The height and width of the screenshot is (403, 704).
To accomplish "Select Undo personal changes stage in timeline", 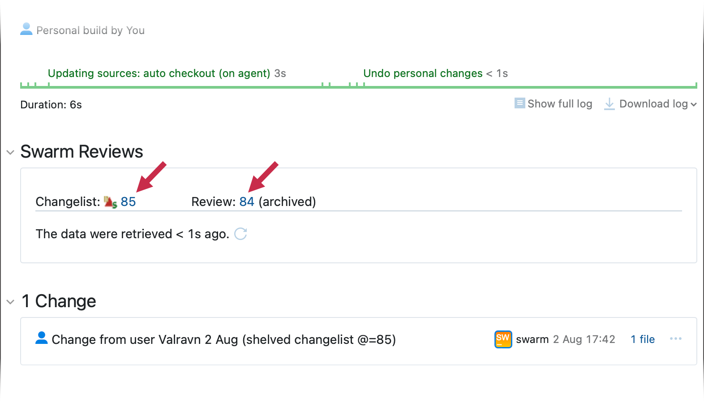I will [436, 73].
